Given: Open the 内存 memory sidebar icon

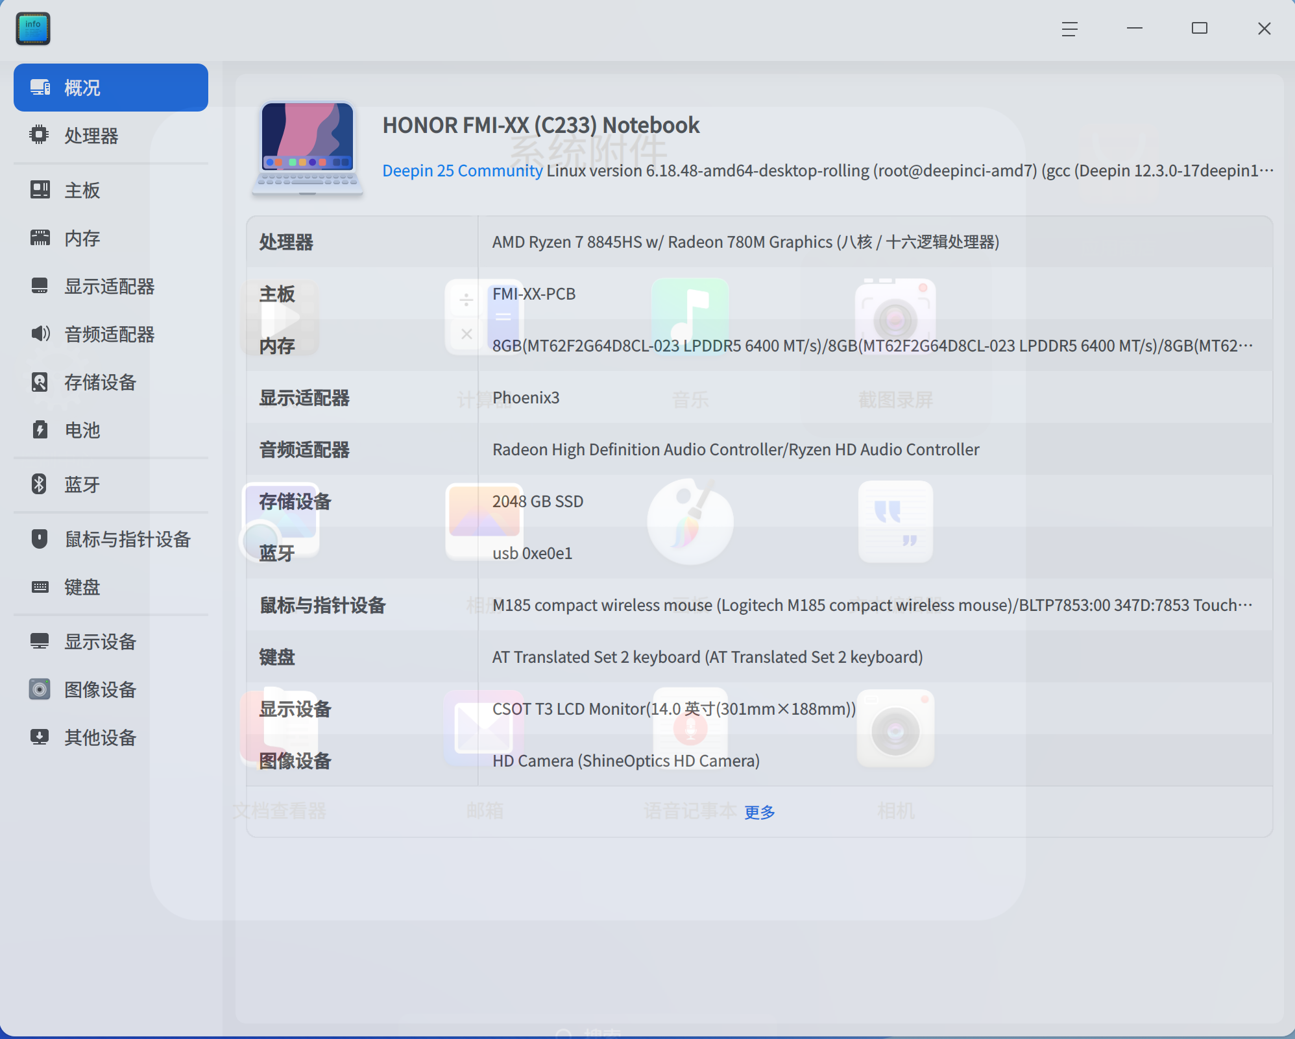Looking at the screenshot, I should coord(40,237).
